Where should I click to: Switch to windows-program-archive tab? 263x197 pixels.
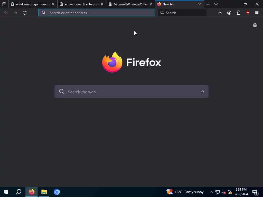click(33, 4)
